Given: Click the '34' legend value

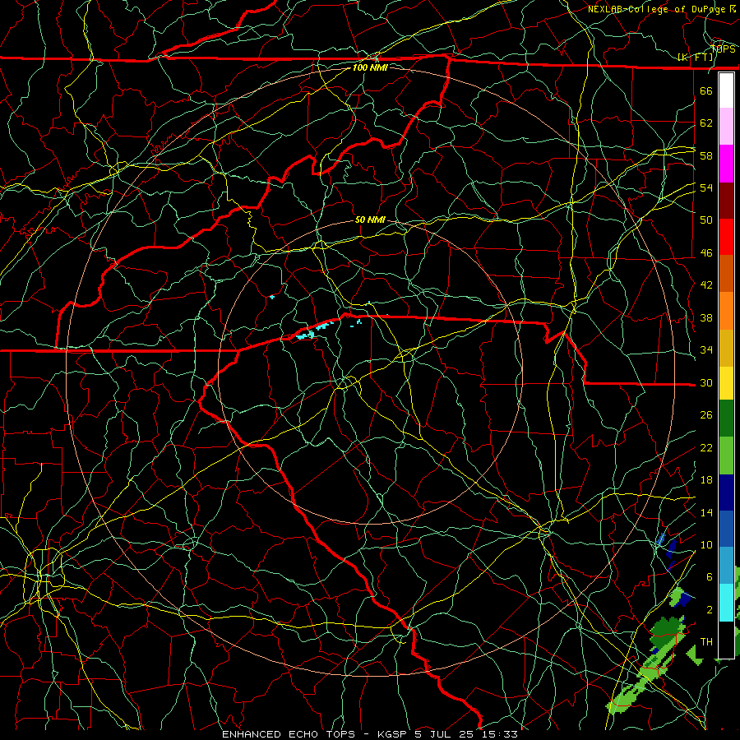Looking at the screenshot, I should pos(706,350).
